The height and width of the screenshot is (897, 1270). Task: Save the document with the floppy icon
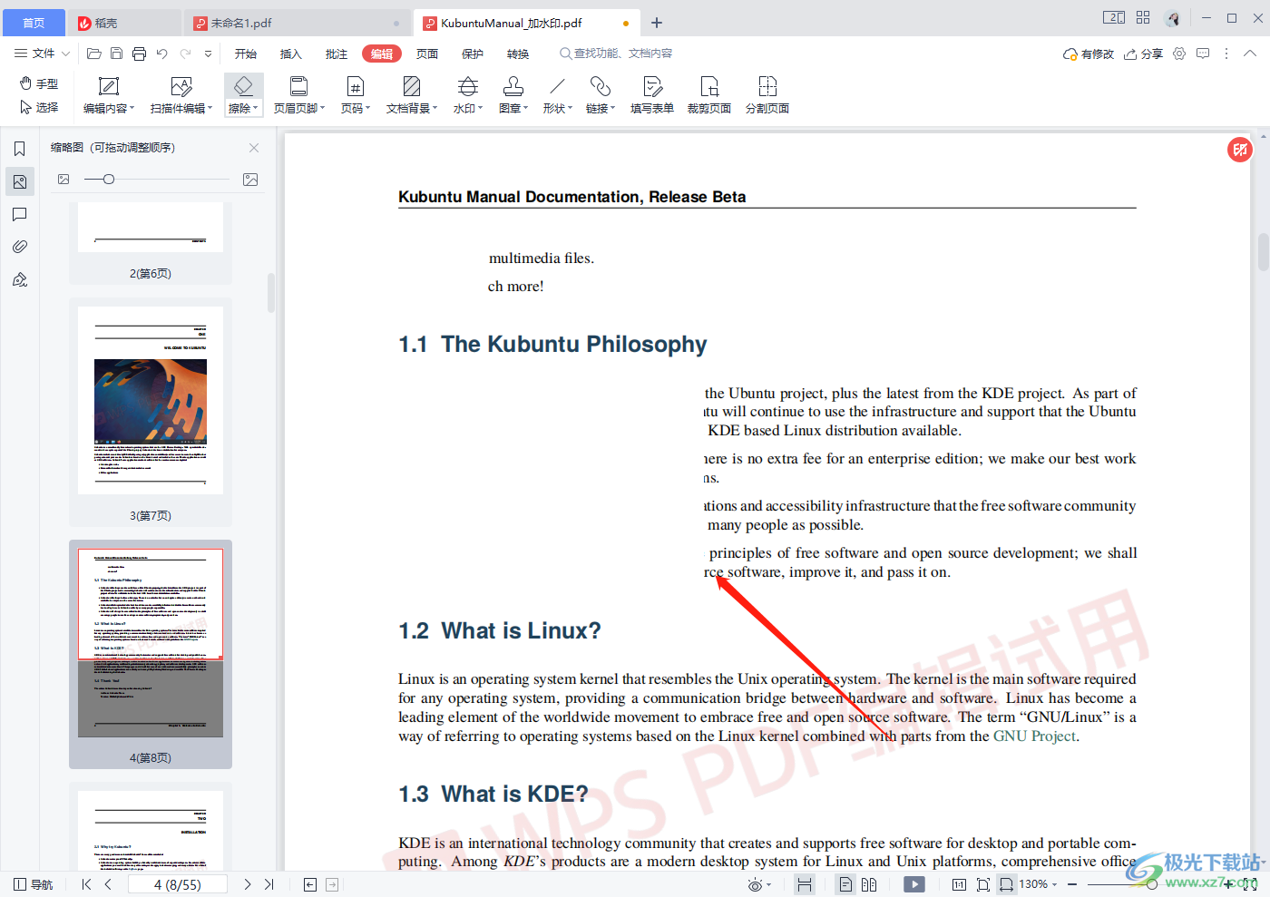pos(116,54)
